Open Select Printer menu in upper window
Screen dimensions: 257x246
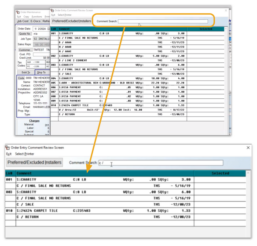tap(65, 15)
